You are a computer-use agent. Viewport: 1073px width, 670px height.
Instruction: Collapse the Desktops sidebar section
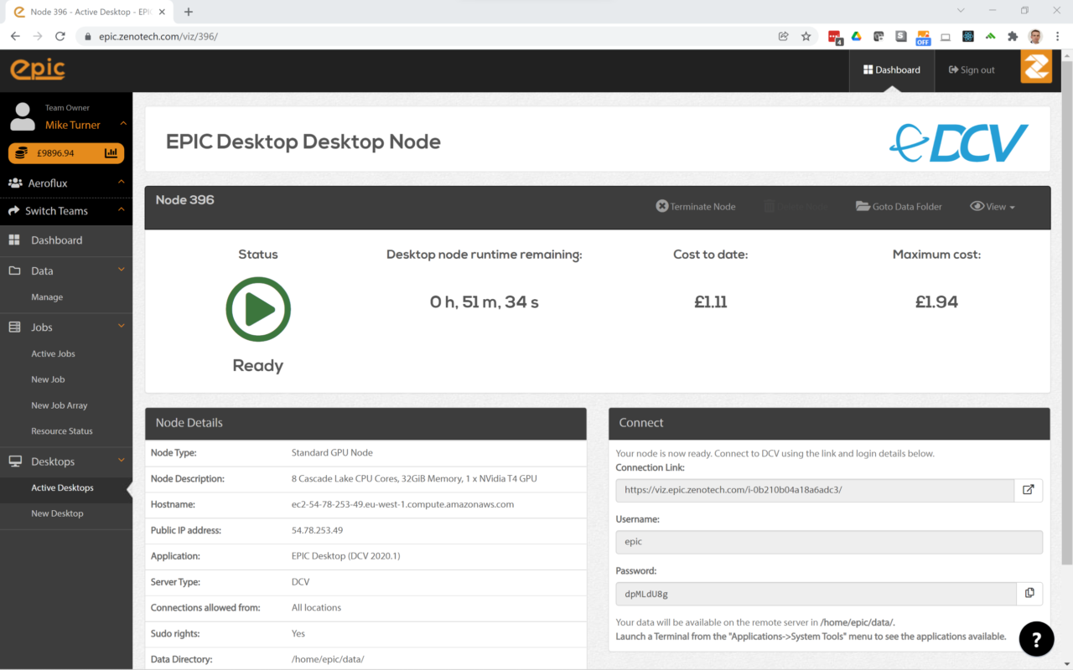click(122, 461)
